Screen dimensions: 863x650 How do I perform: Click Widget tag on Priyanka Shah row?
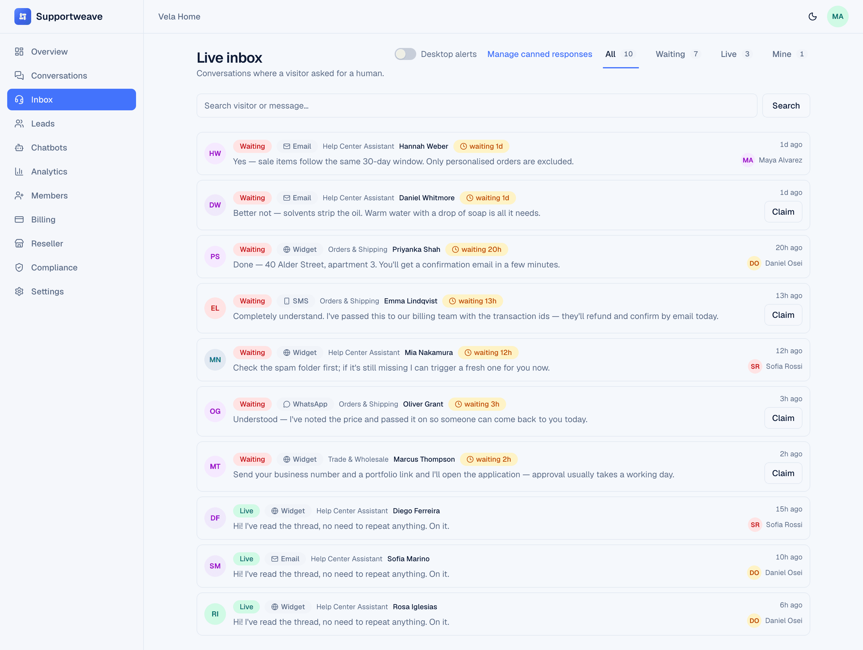[x=300, y=249]
